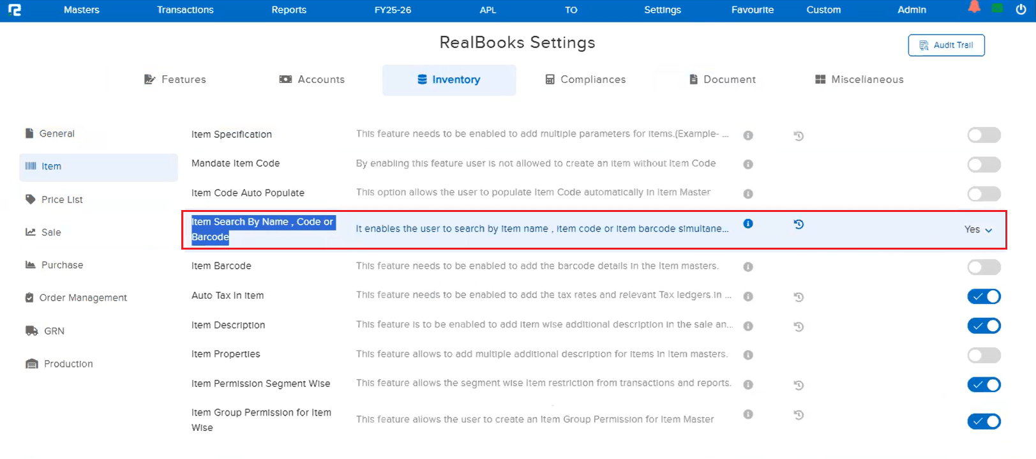Screen dimensions: 1036x459
Task: Switch to the Miscellaneous tab
Action: click(859, 79)
